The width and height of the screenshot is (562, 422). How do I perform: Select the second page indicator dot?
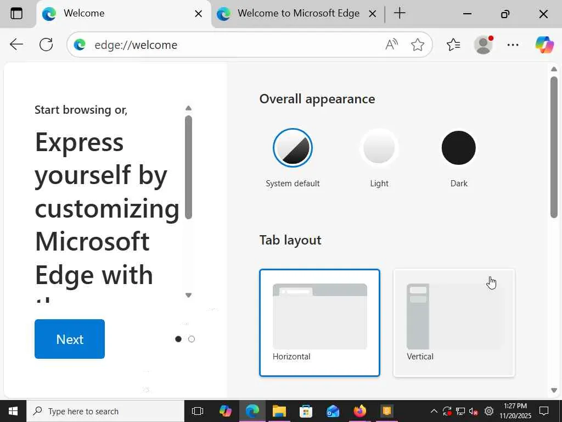192,338
